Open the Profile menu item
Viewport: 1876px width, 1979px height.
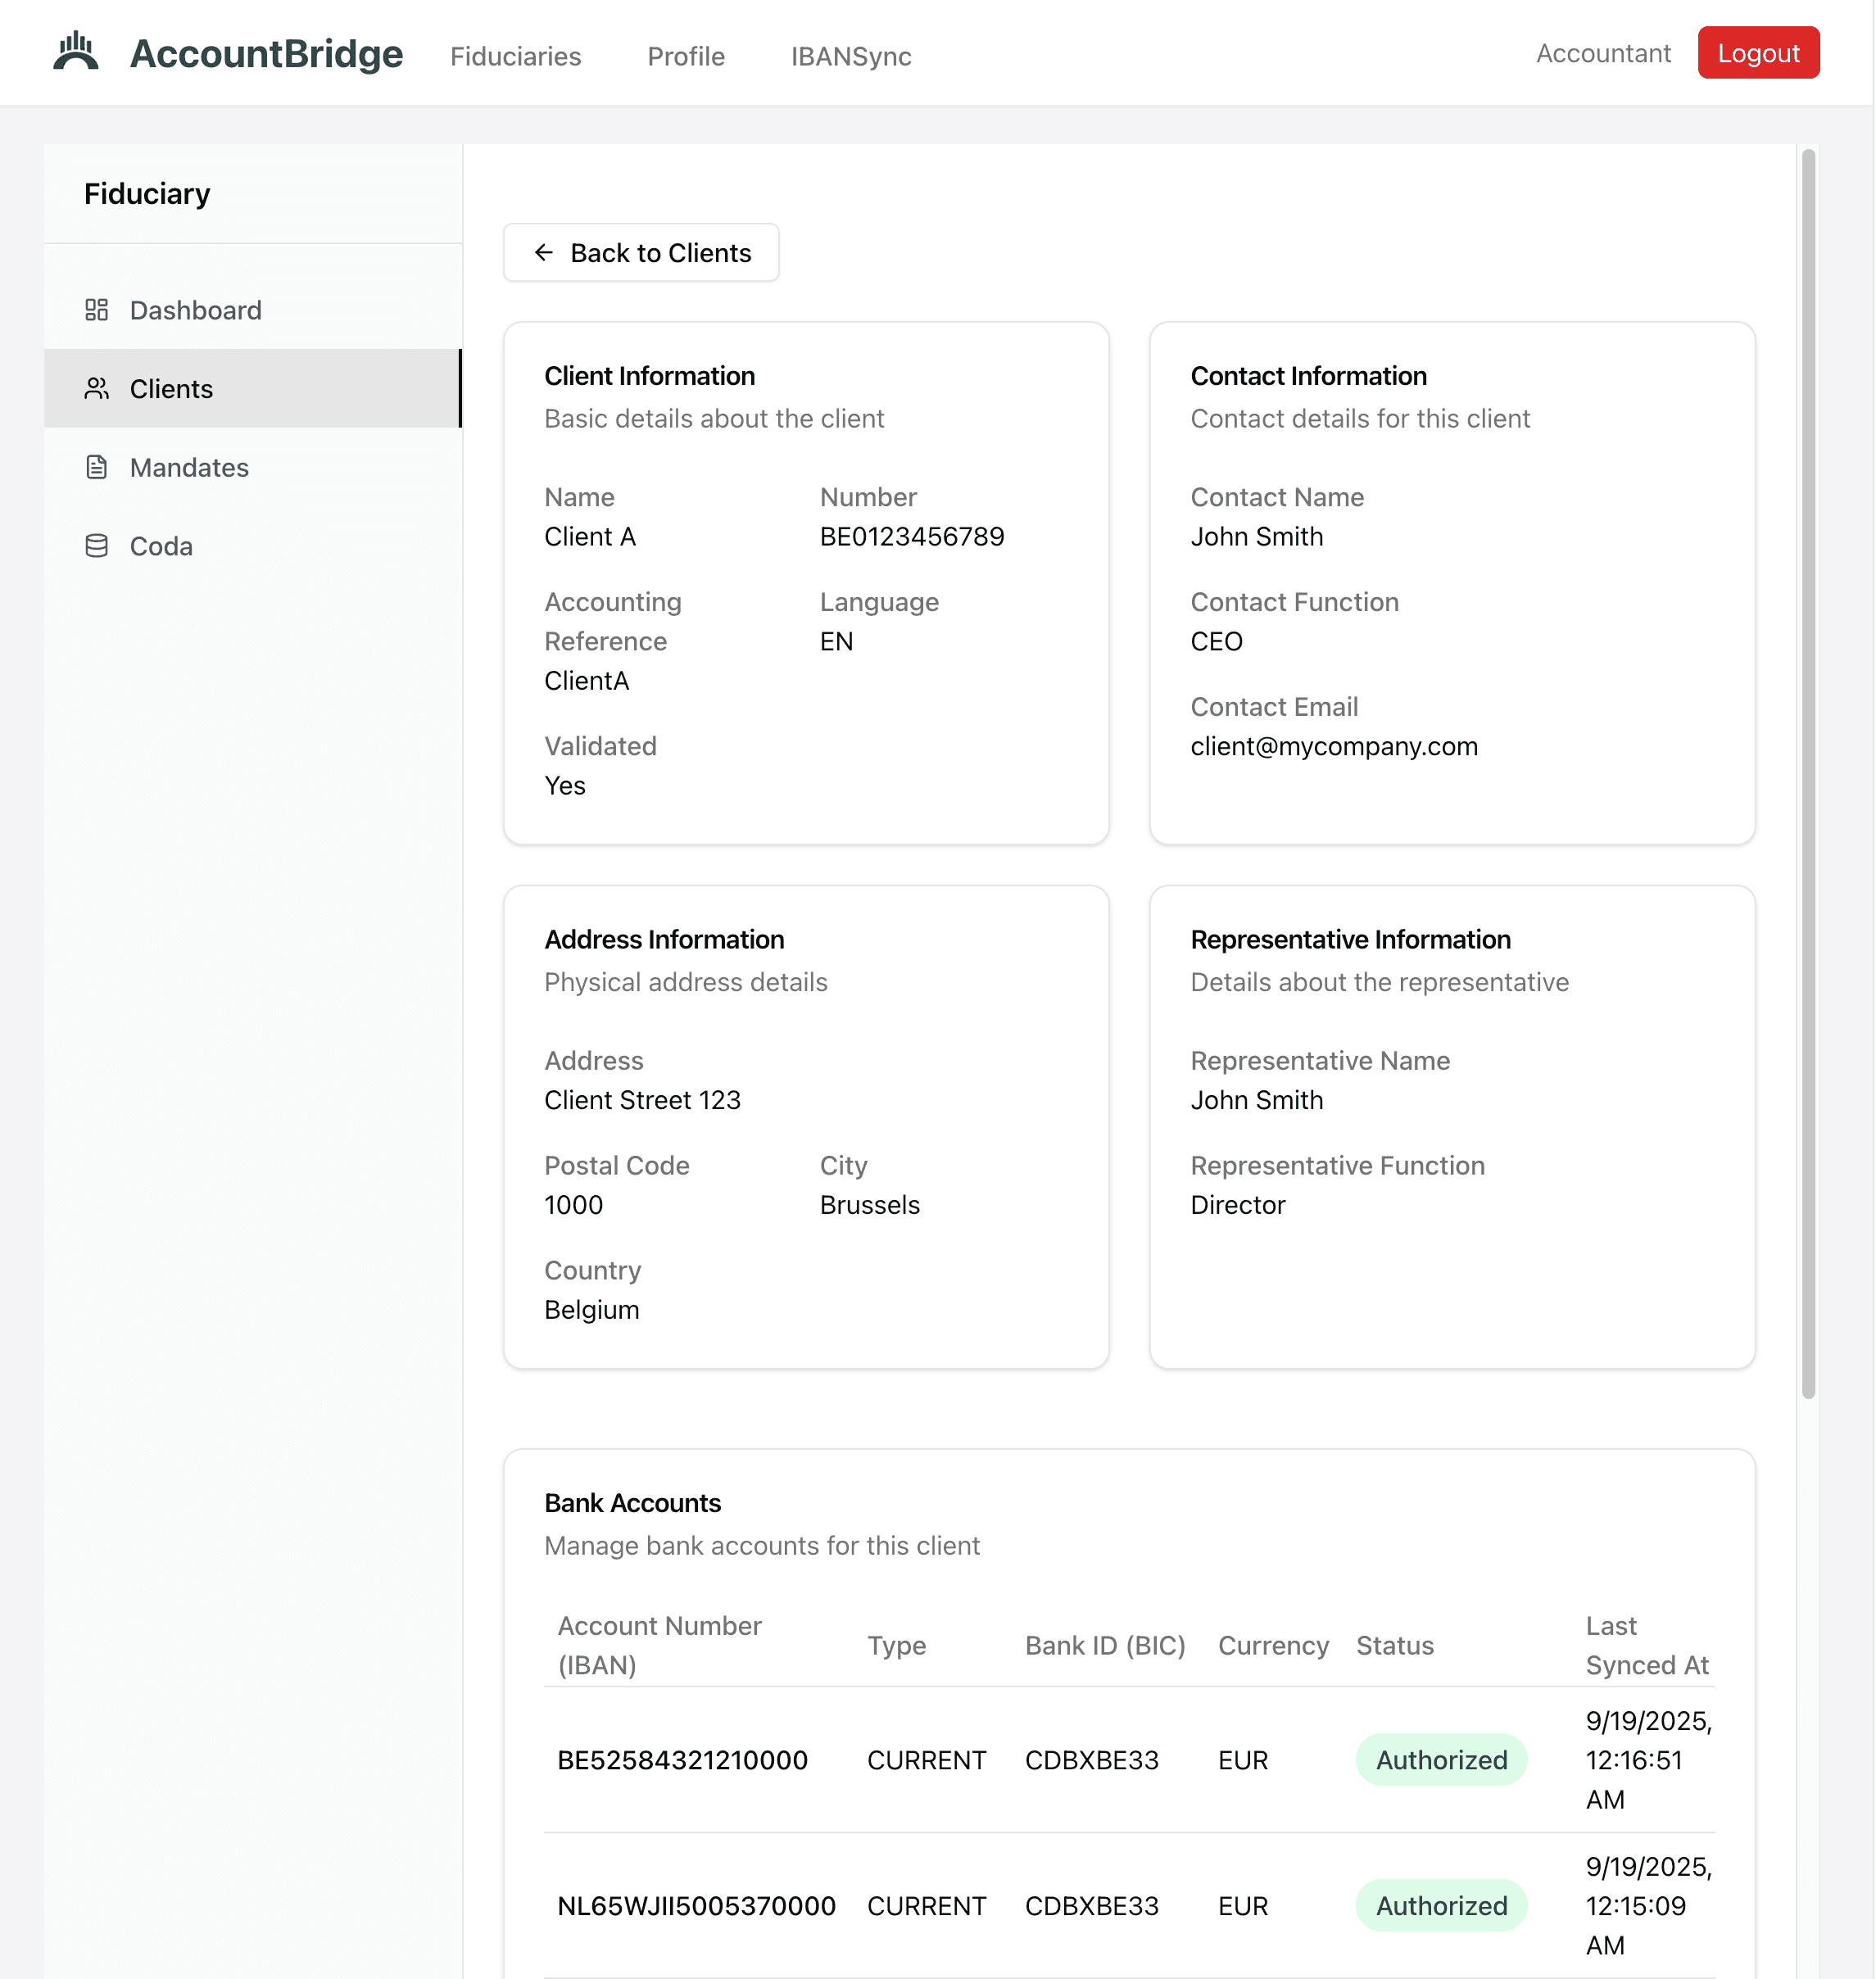(686, 56)
